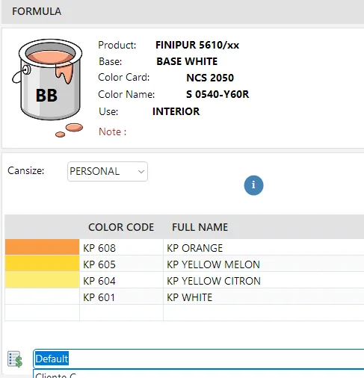Click the KP 604 yellow citron swatch
Screen dimensions: 364x378
tap(42, 280)
